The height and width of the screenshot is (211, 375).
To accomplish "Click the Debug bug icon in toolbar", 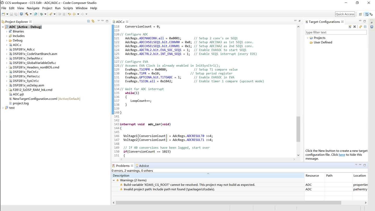I will point(41,14).
